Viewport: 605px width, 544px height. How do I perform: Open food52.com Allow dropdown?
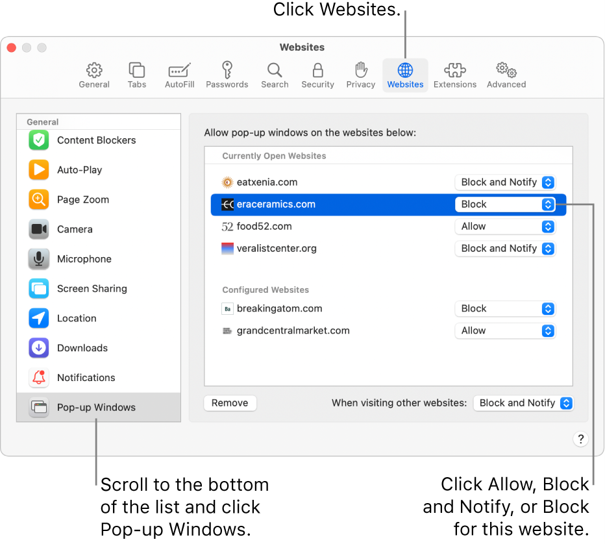pos(505,227)
